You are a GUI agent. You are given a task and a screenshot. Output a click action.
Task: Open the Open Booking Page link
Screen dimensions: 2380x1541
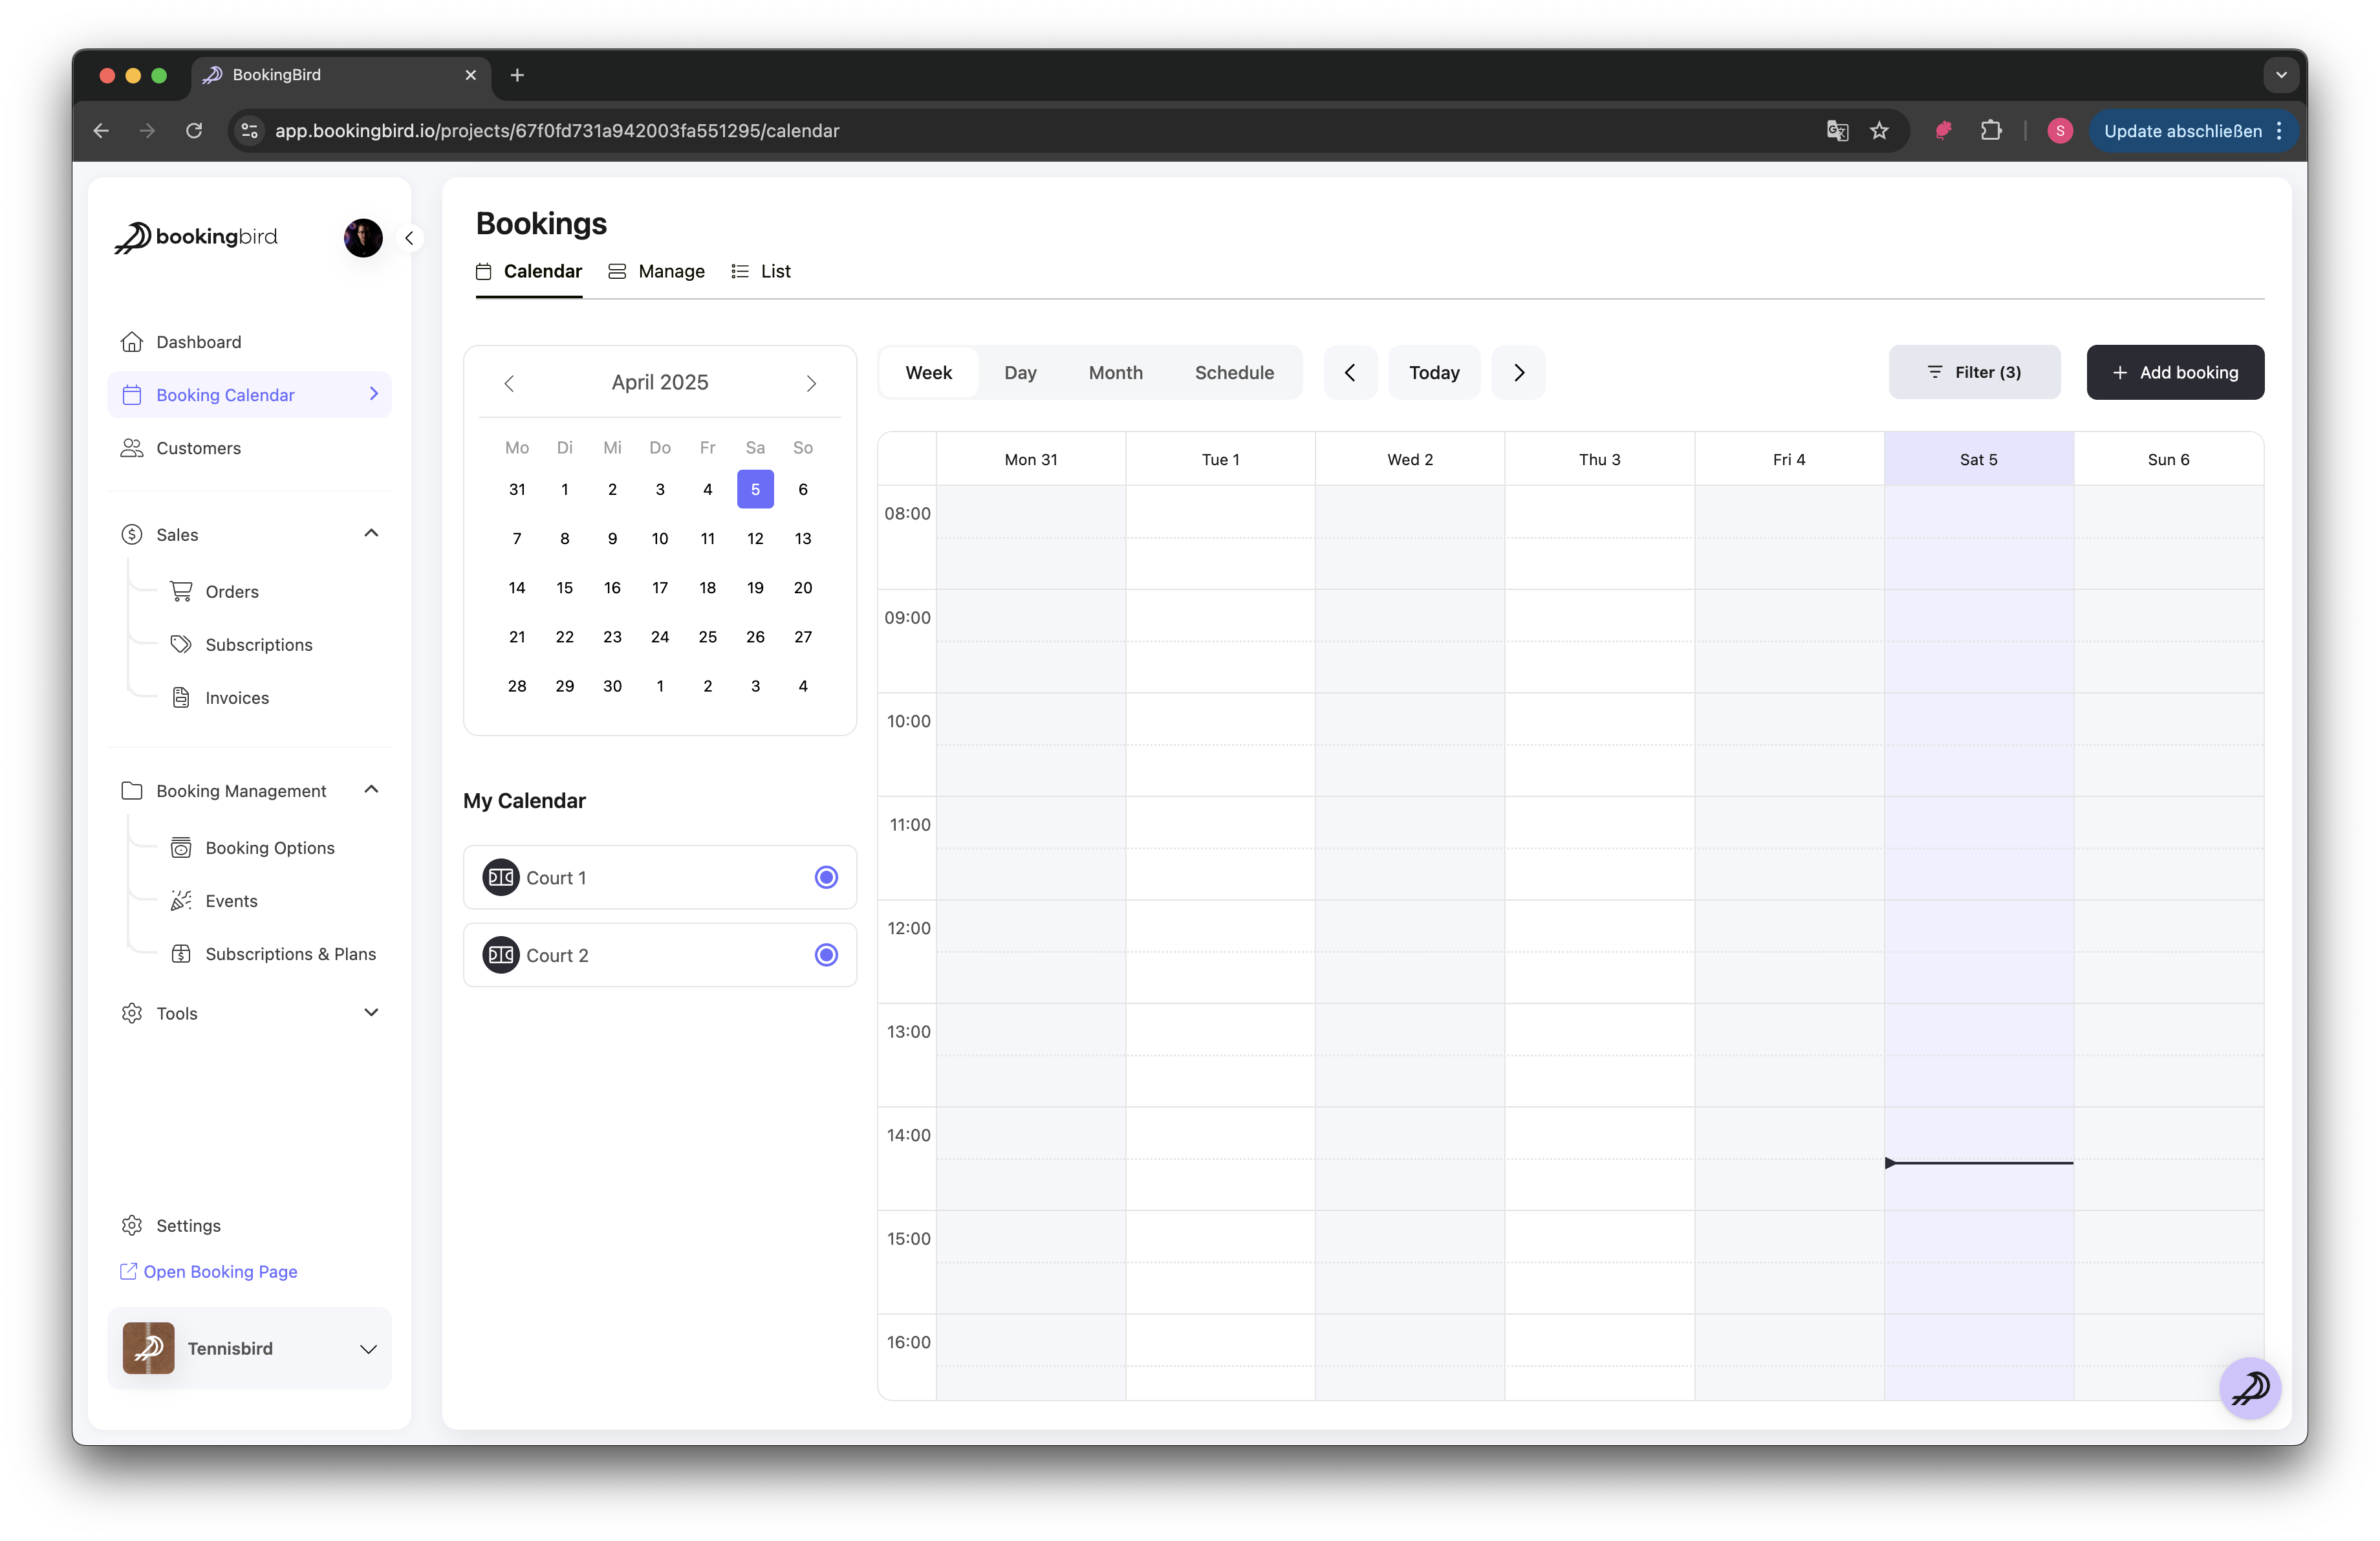[209, 1271]
